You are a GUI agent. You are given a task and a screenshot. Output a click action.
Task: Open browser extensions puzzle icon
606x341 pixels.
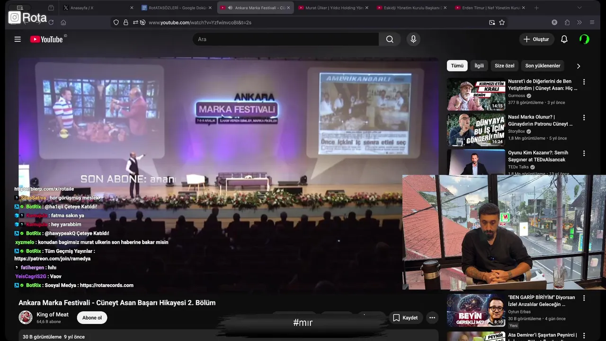point(567,22)
